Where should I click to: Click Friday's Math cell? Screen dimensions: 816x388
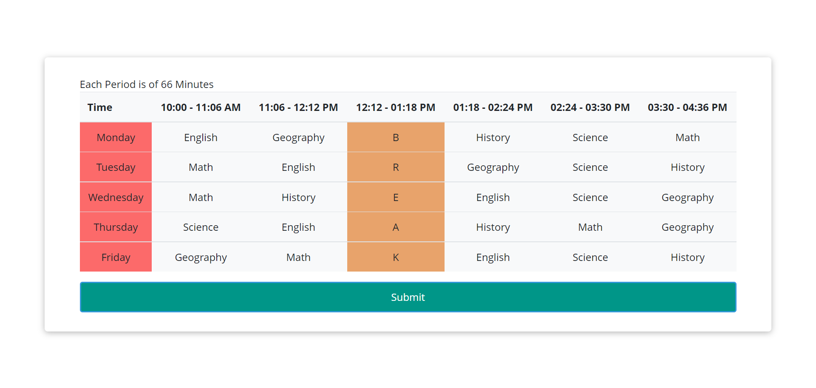(298, 257)
